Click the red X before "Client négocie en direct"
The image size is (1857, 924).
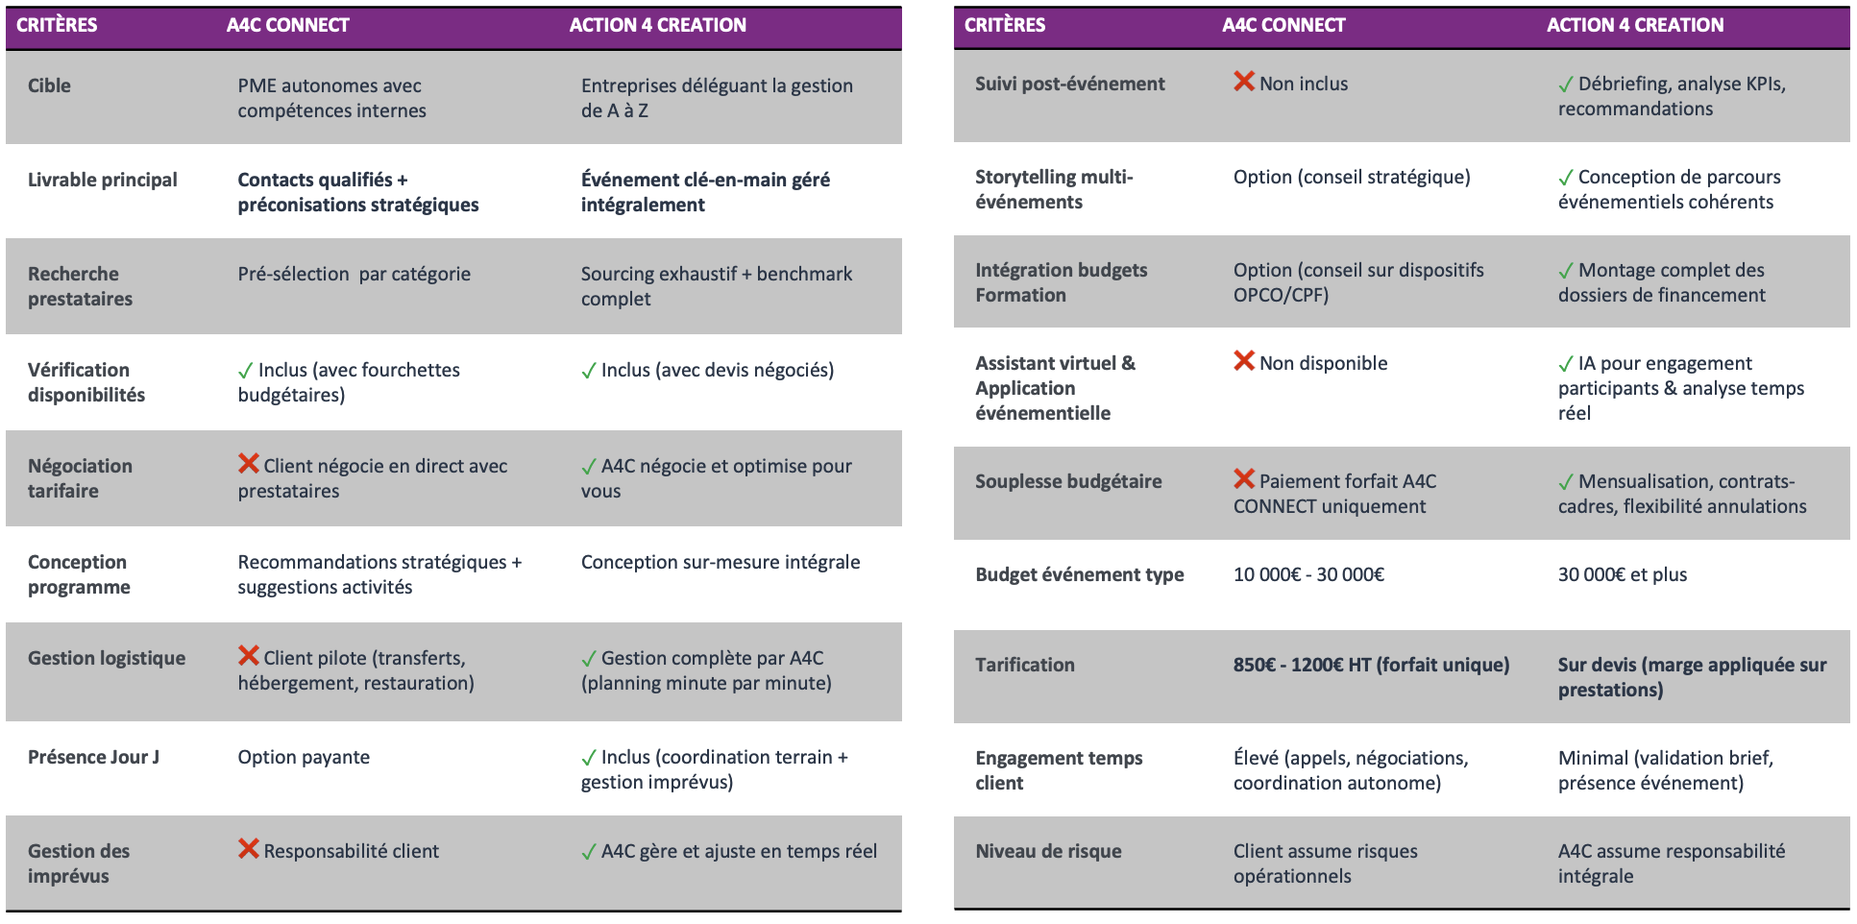coord(249,464)
